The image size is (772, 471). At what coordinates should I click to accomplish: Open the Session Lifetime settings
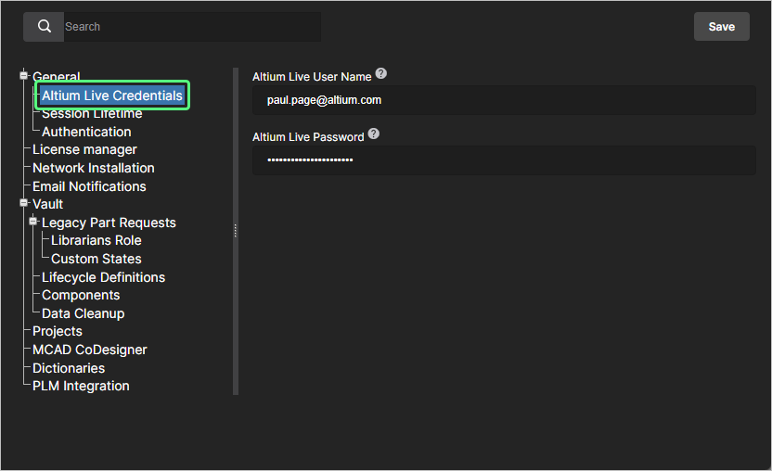tap(92, 114)
